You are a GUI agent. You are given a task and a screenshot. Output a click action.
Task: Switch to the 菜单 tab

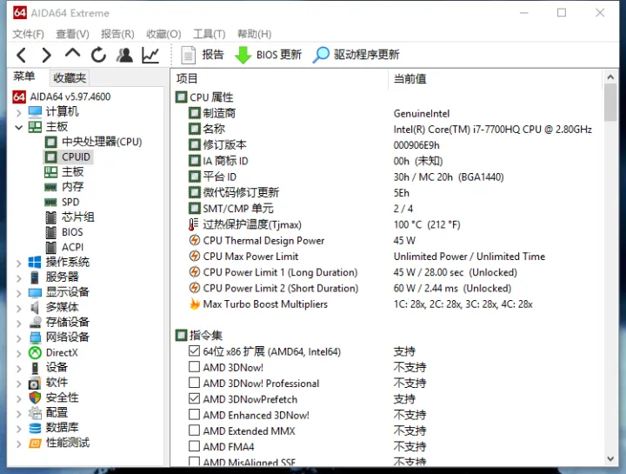pos(24,77)
